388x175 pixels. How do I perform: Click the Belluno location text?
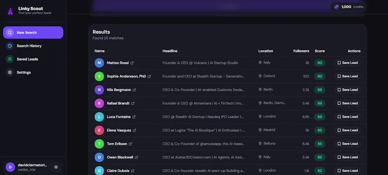click(269, 143)
